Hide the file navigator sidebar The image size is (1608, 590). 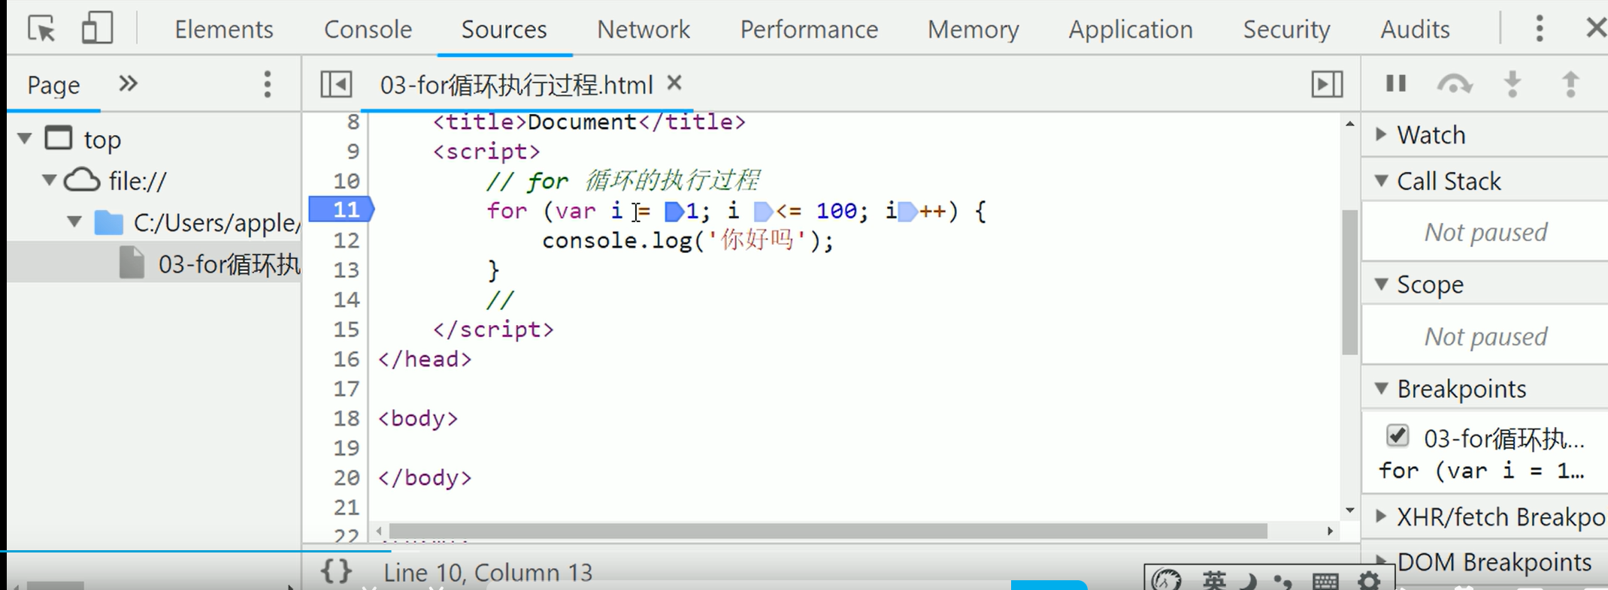click(336, 84)
